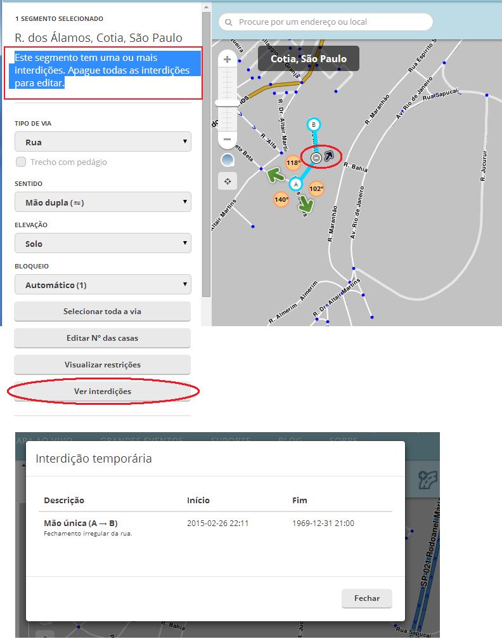The height and width of the screenshot is (639, 502).
Task: Click 'Fechamento irregular da rua.' description
Action: [88, 534]
